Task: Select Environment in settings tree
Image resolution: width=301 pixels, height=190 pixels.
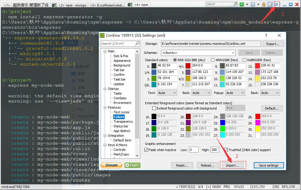Action: coord(122,103)
